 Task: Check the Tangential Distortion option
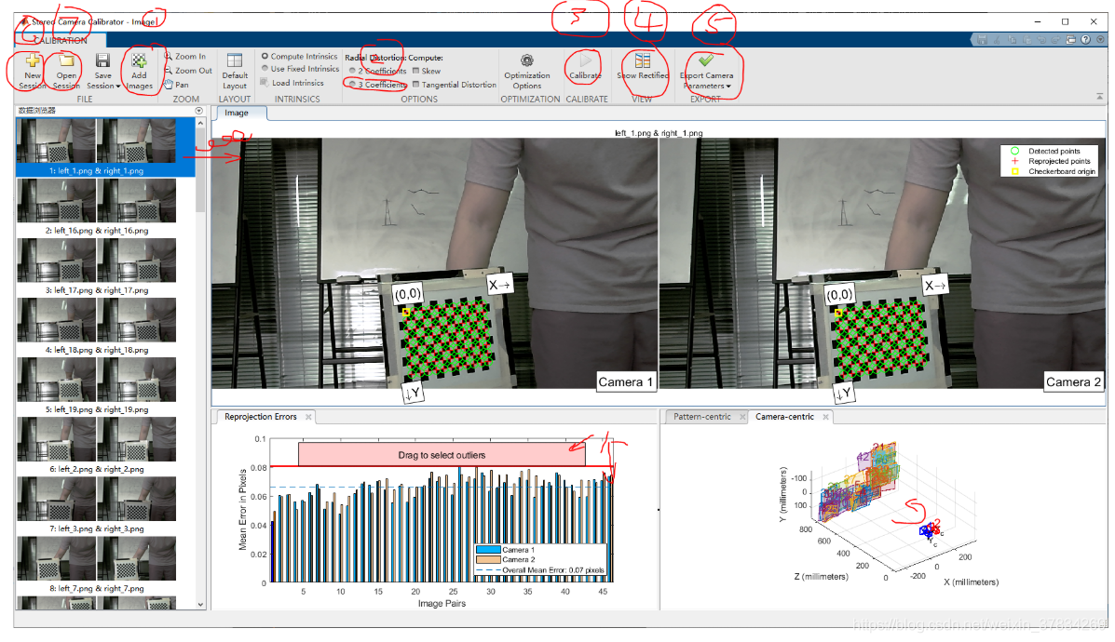pos(415,84)
